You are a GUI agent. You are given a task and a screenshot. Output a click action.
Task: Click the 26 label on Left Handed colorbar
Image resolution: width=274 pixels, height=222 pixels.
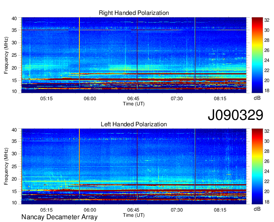click(x=267, y=161)
